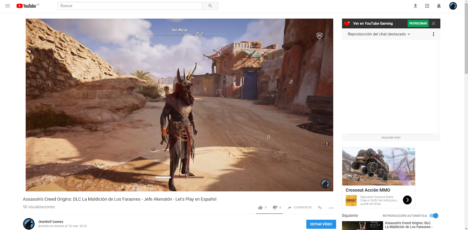The width and height of the screenshot is (468, 230).
Task: Click the Siguiente heading
Action: 350,215
